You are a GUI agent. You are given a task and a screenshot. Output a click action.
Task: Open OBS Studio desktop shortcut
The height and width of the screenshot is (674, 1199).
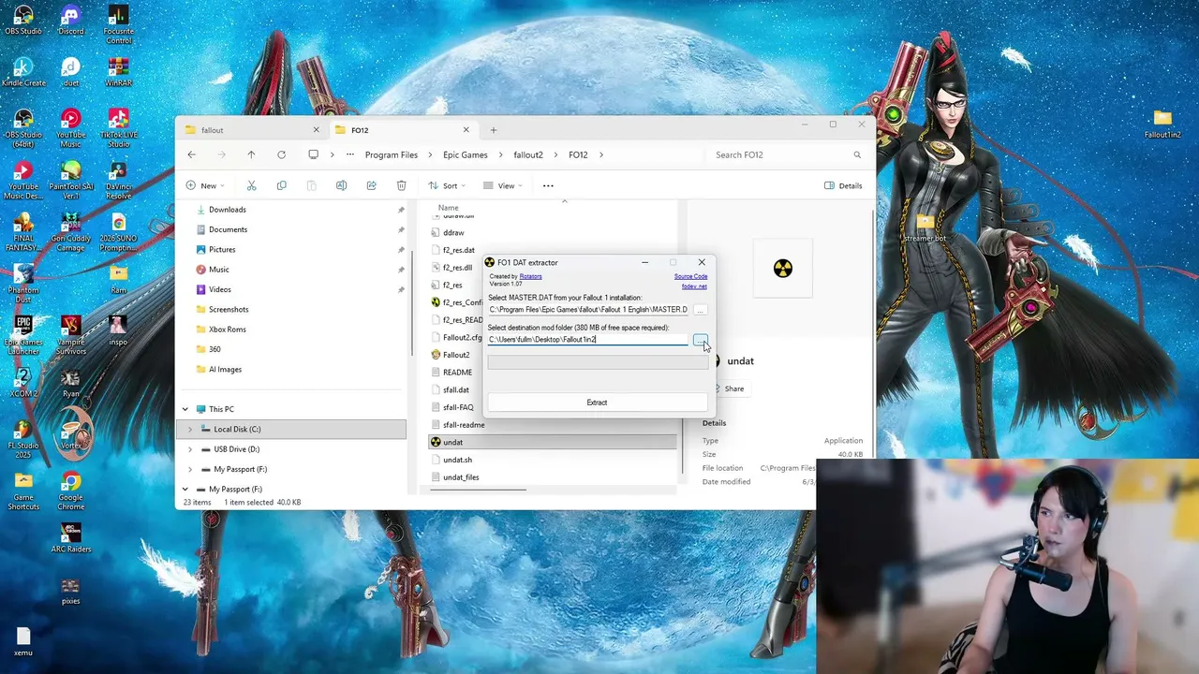point(23,21)
